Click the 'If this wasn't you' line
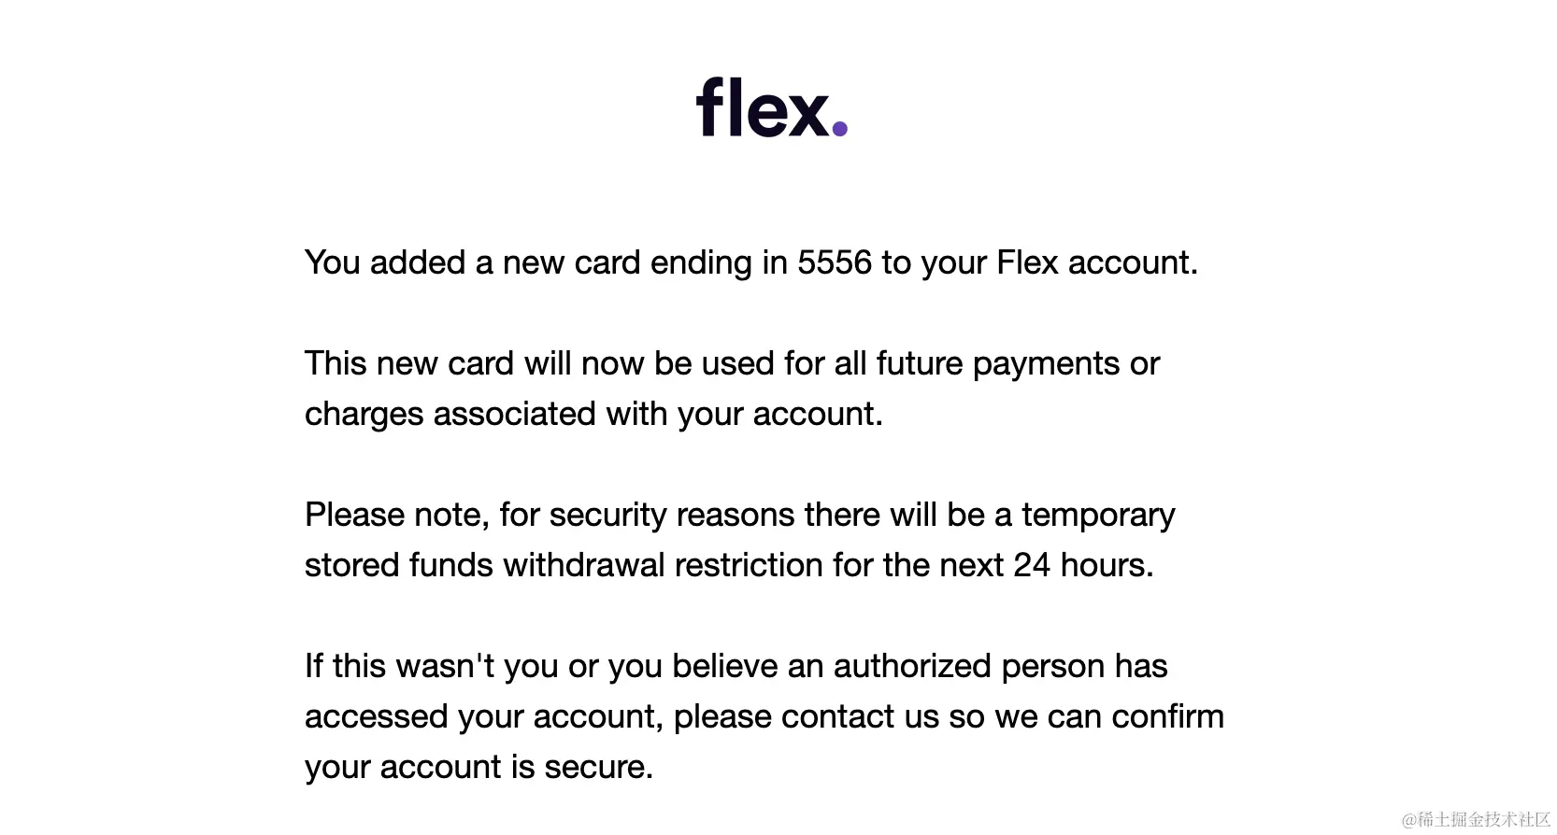The width and height of the screenshot is (1557, 835). [x=736, y=666]
